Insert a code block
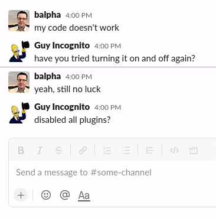This screenshot has height=218, width=216. [x=193, y=151]
